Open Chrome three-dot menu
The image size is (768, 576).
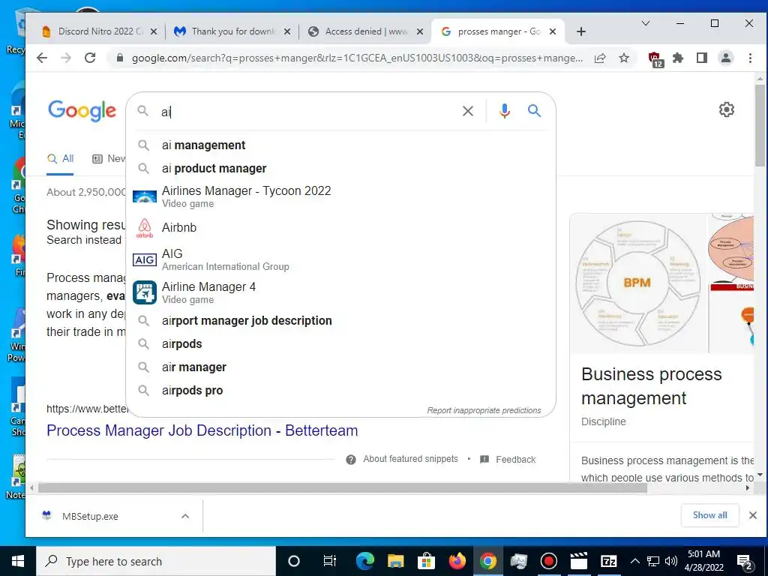point(750,58)
